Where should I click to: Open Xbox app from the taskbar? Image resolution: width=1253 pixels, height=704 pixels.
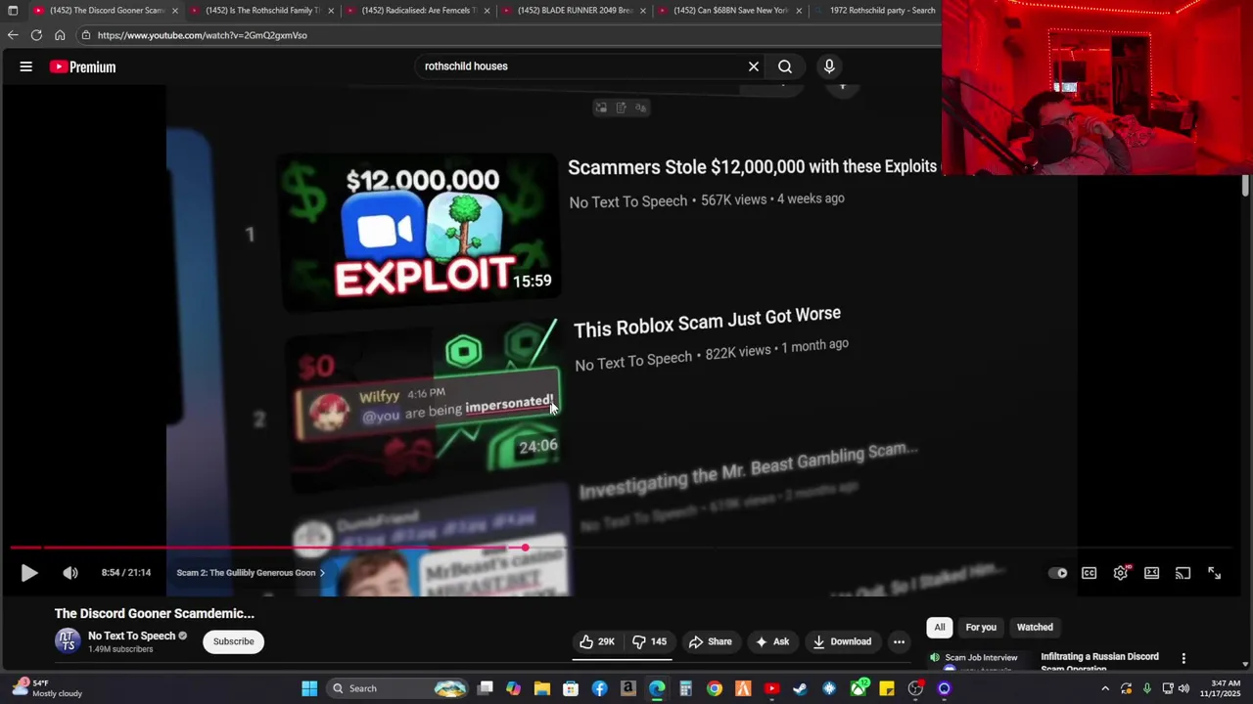coord(859,688)
